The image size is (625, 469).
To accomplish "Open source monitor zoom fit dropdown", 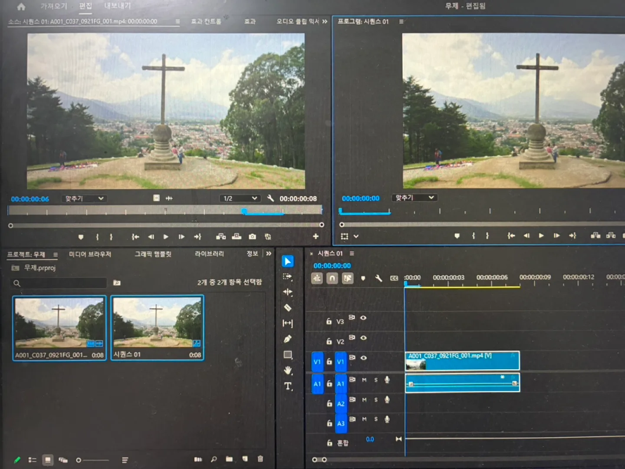I will point(84,198).
